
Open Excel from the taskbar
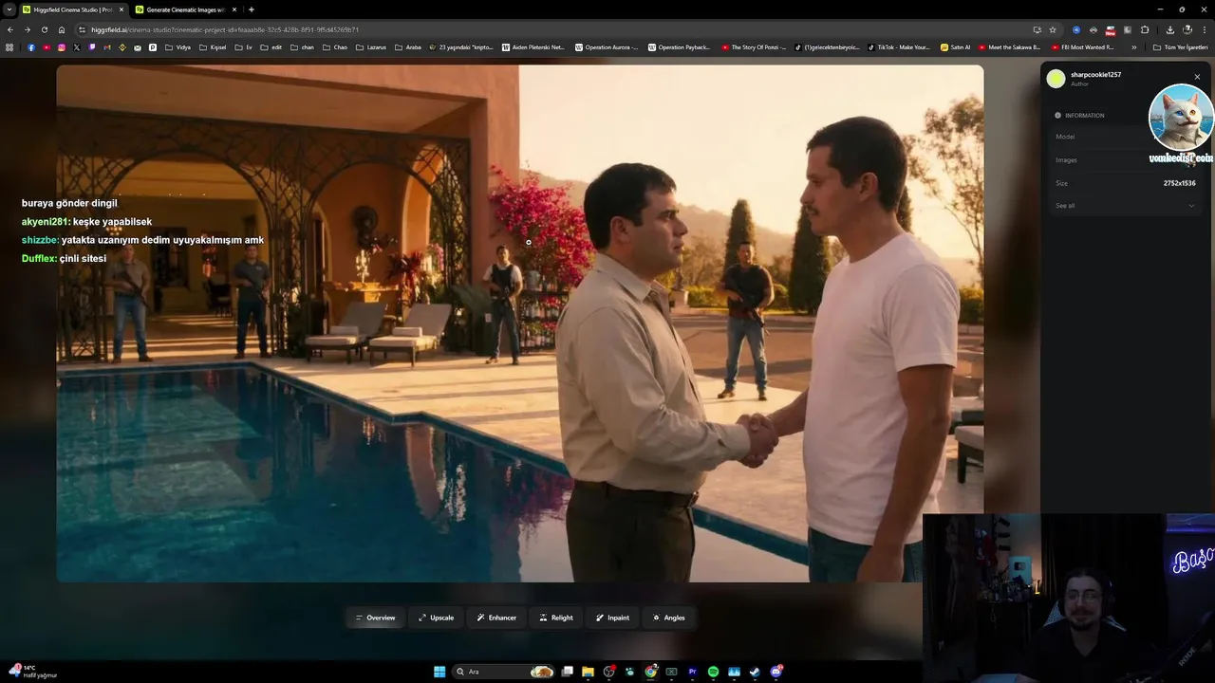[672, 672]
